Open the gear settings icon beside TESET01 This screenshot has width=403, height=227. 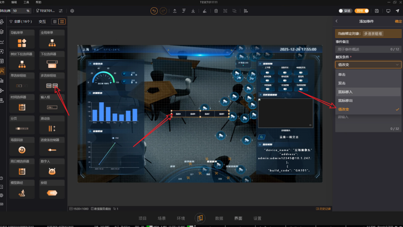(72, 11)
